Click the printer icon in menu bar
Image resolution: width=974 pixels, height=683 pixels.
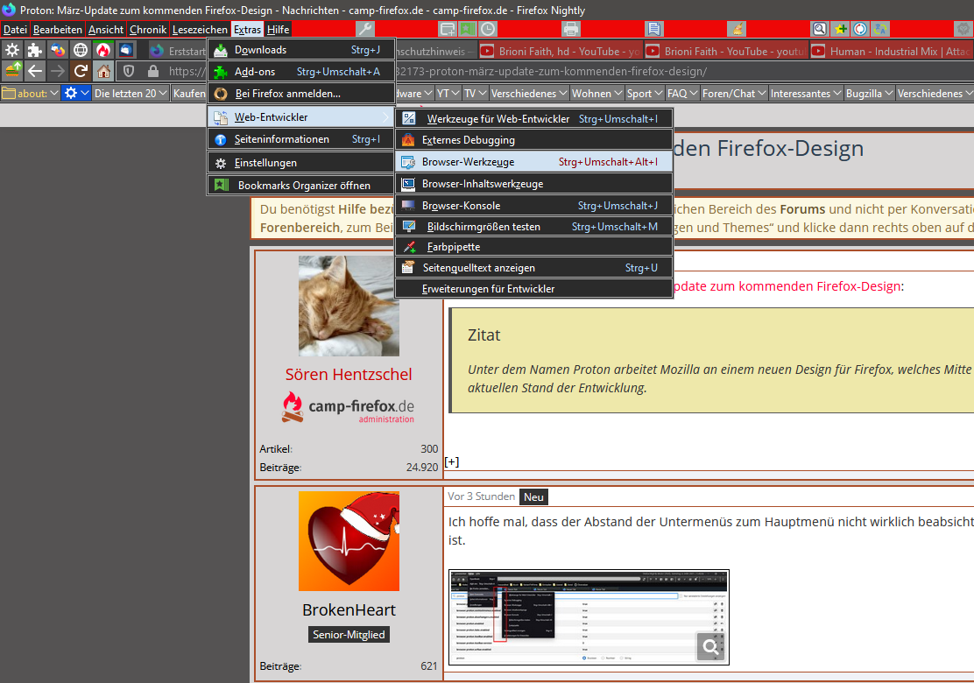tap(572, 29)
